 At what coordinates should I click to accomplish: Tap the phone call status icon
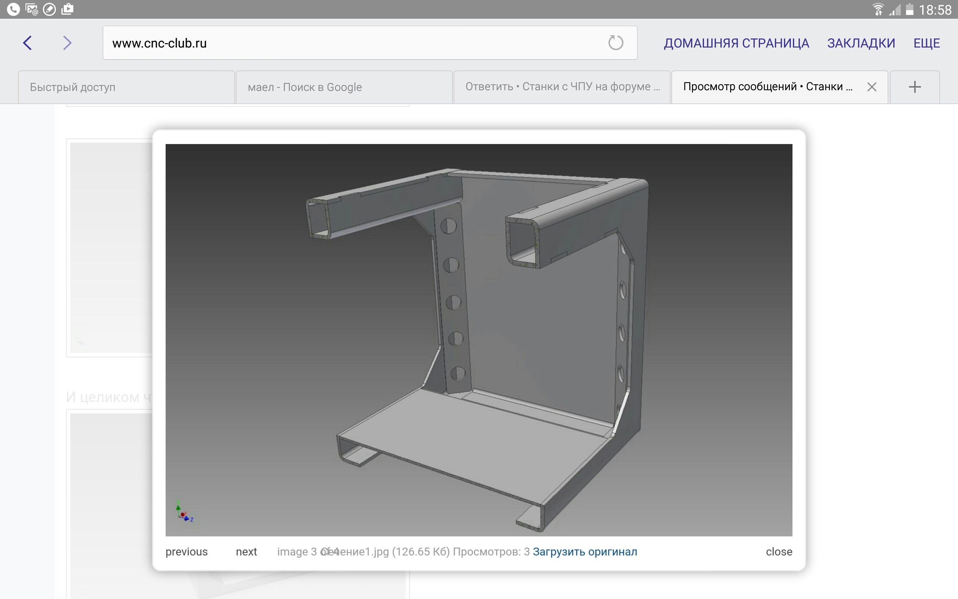click(x=13, y=9)
